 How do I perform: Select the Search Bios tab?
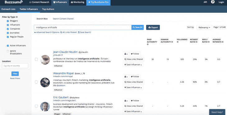[42, 19]
